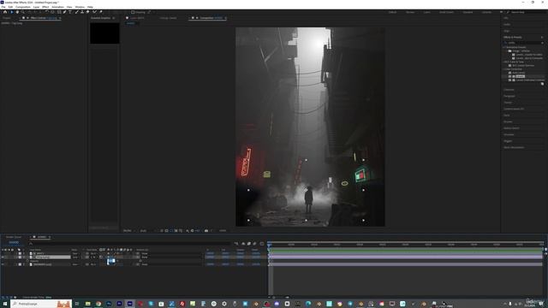This screenshot has height=308, width=548.
Task: Switch to the Small Screen workspace
Action: tap(446, 12)
